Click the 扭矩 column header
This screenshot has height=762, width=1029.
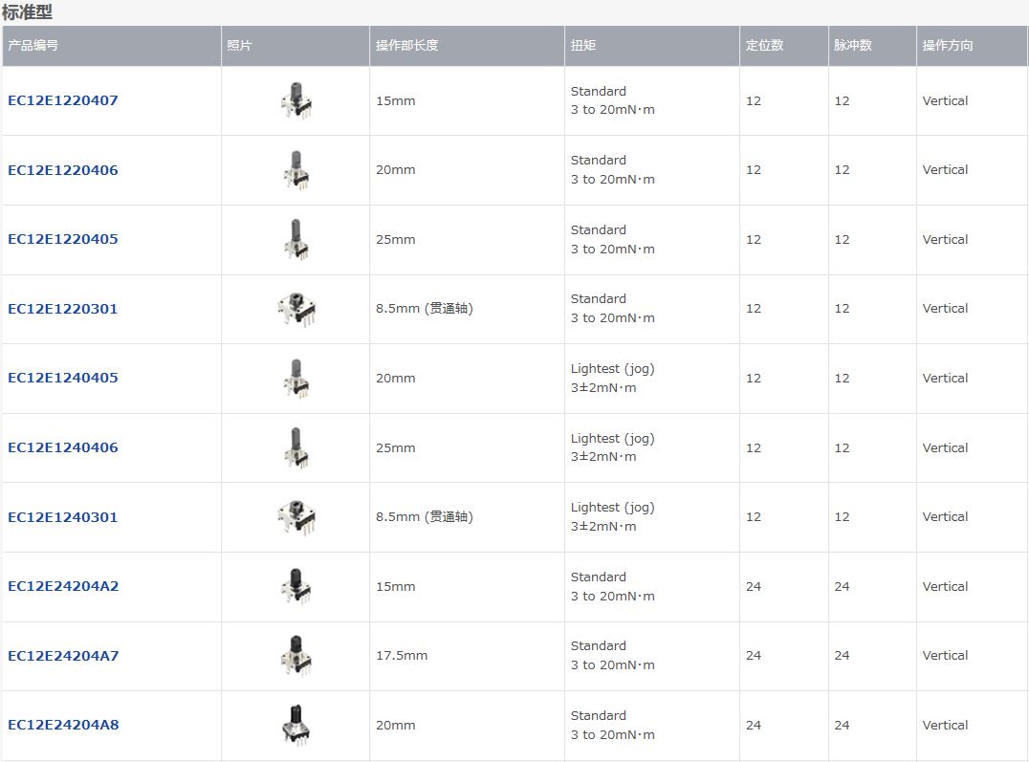click(583, 45)
